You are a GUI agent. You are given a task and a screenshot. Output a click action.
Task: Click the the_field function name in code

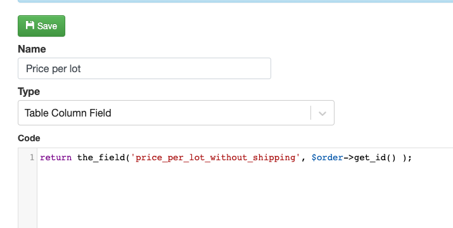click(101, 158)
